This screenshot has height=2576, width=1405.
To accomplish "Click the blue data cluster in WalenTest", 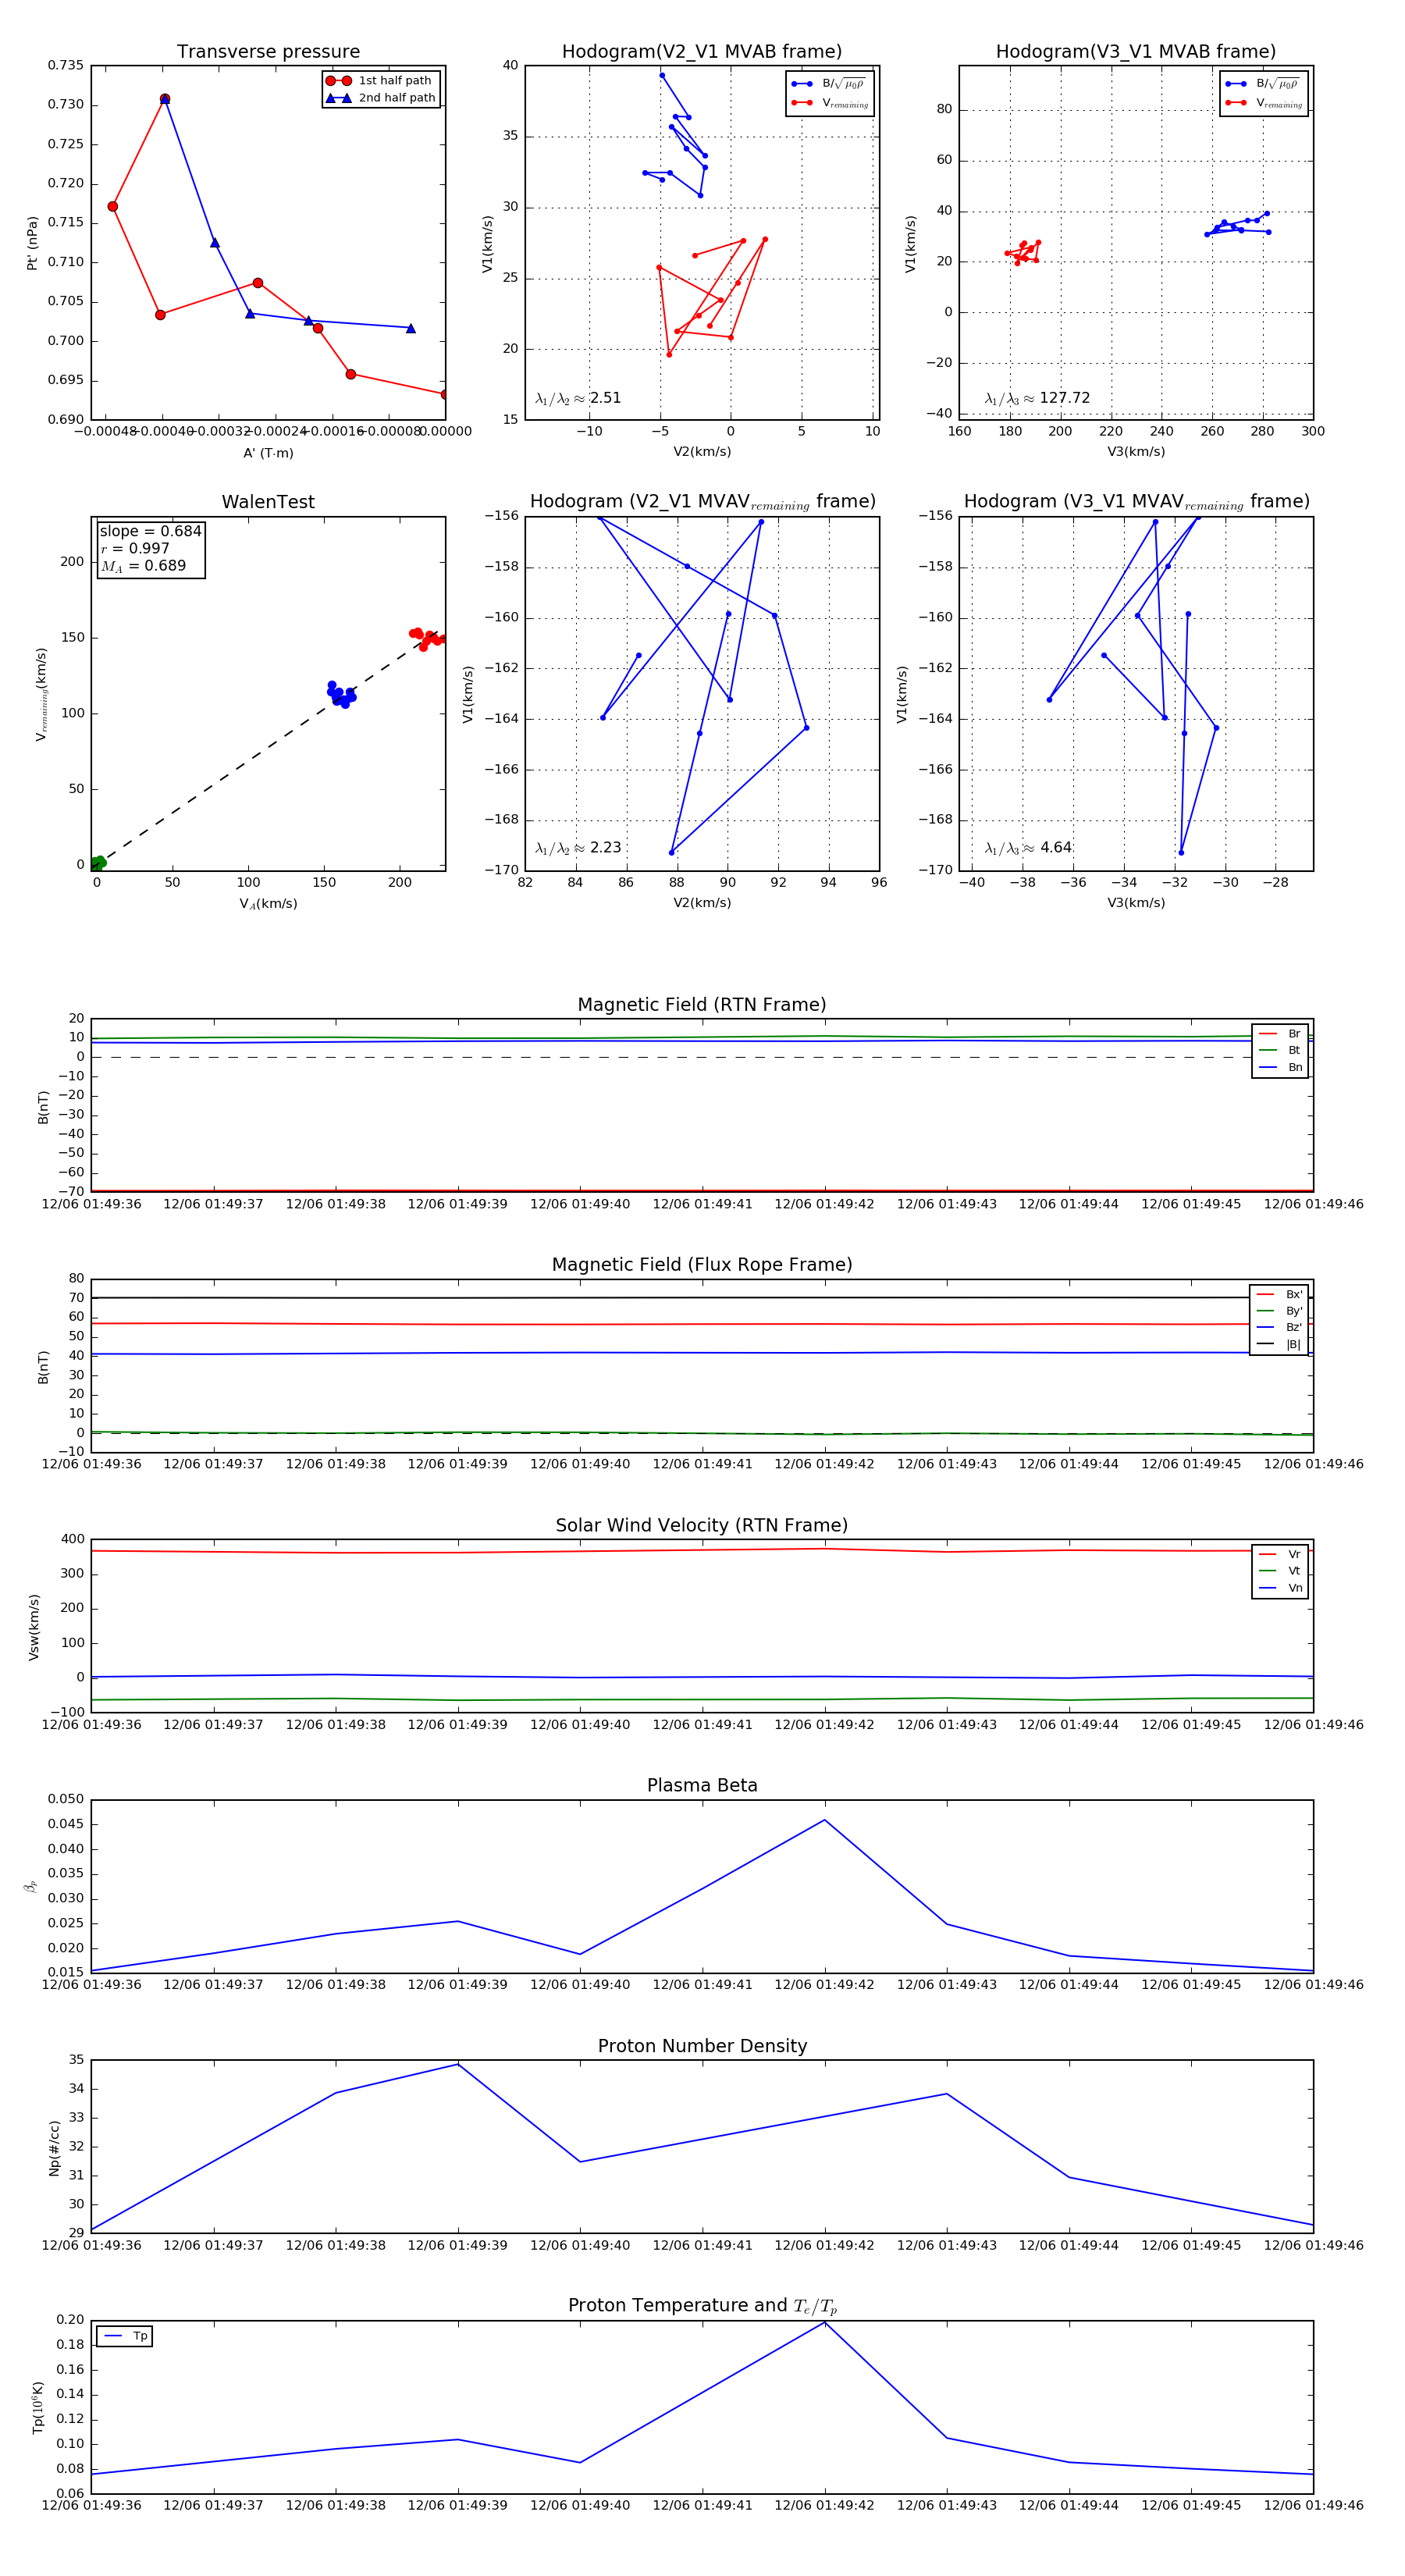I will (x=341, y=694).
